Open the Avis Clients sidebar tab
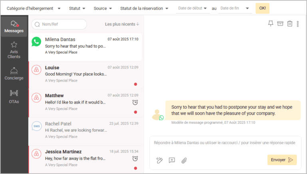307x174 pixels. pos(14,50)
